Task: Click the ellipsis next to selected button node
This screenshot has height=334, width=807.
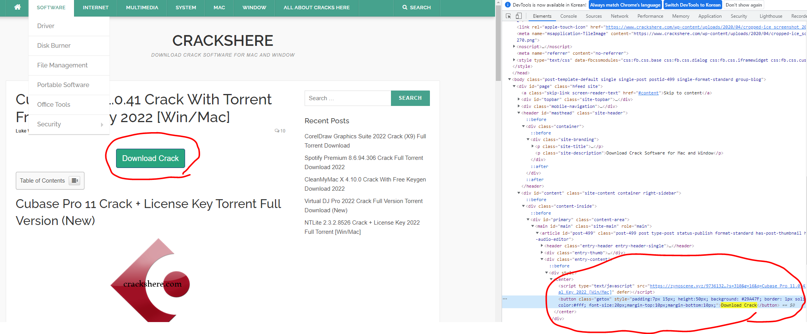Action: tap(505, 299)
